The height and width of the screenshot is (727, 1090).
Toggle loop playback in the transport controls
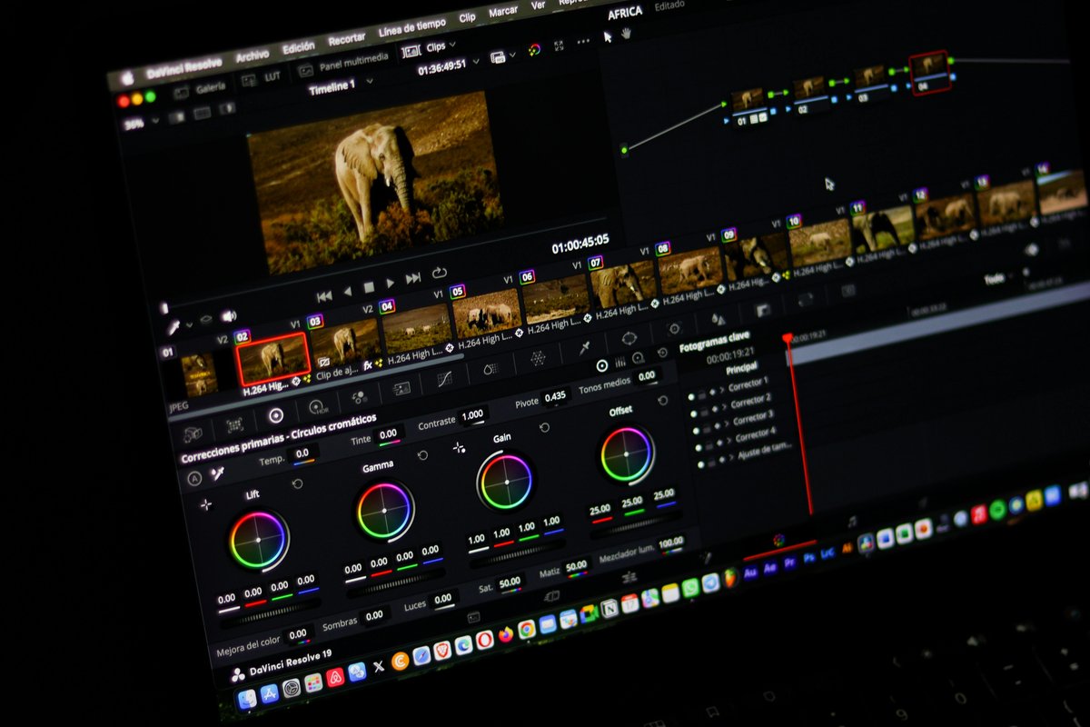439,273
